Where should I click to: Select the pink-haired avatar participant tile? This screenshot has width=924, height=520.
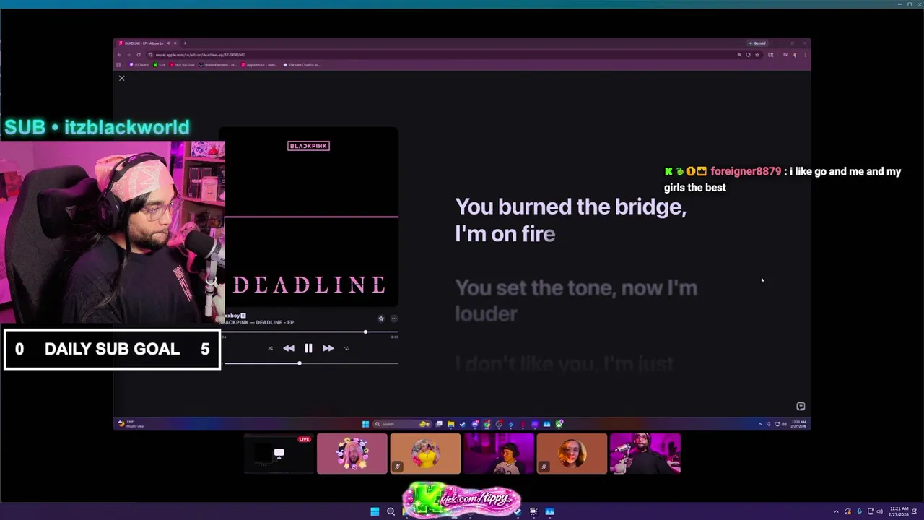352,454
